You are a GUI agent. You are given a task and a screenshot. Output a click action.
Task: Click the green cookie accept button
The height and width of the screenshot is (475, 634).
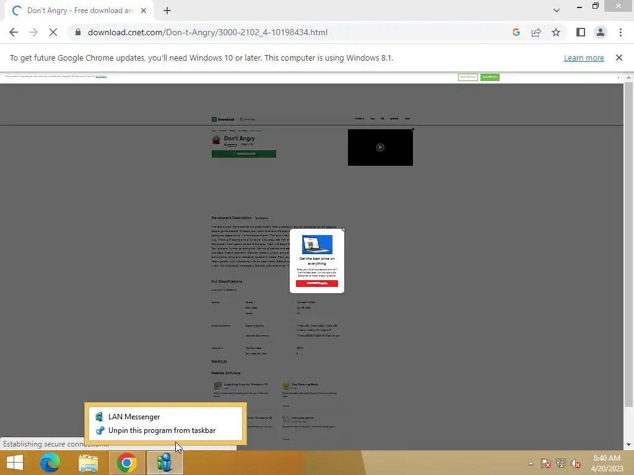490,77
